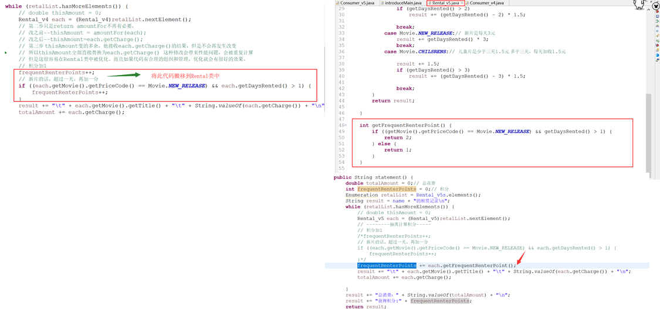Open the introduceMain.java editor tab

[404, 3]
